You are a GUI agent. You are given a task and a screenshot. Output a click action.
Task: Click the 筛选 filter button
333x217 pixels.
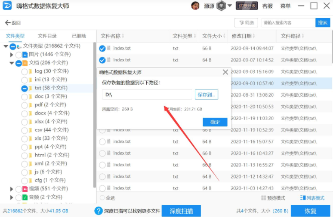[246, 23]
